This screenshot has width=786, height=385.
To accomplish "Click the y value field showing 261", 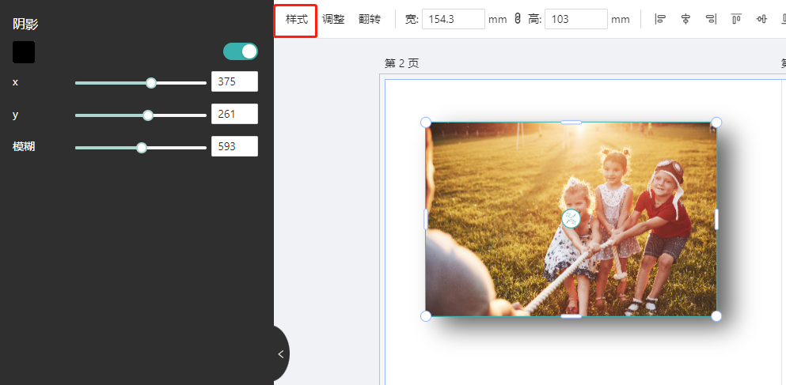I will click(234, 114).
